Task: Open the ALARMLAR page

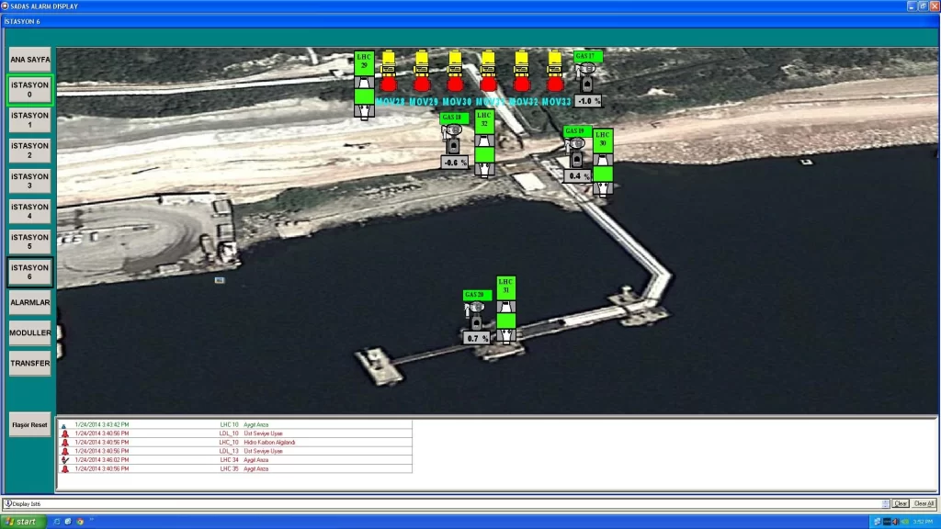Action: click(x=30, y=302)
